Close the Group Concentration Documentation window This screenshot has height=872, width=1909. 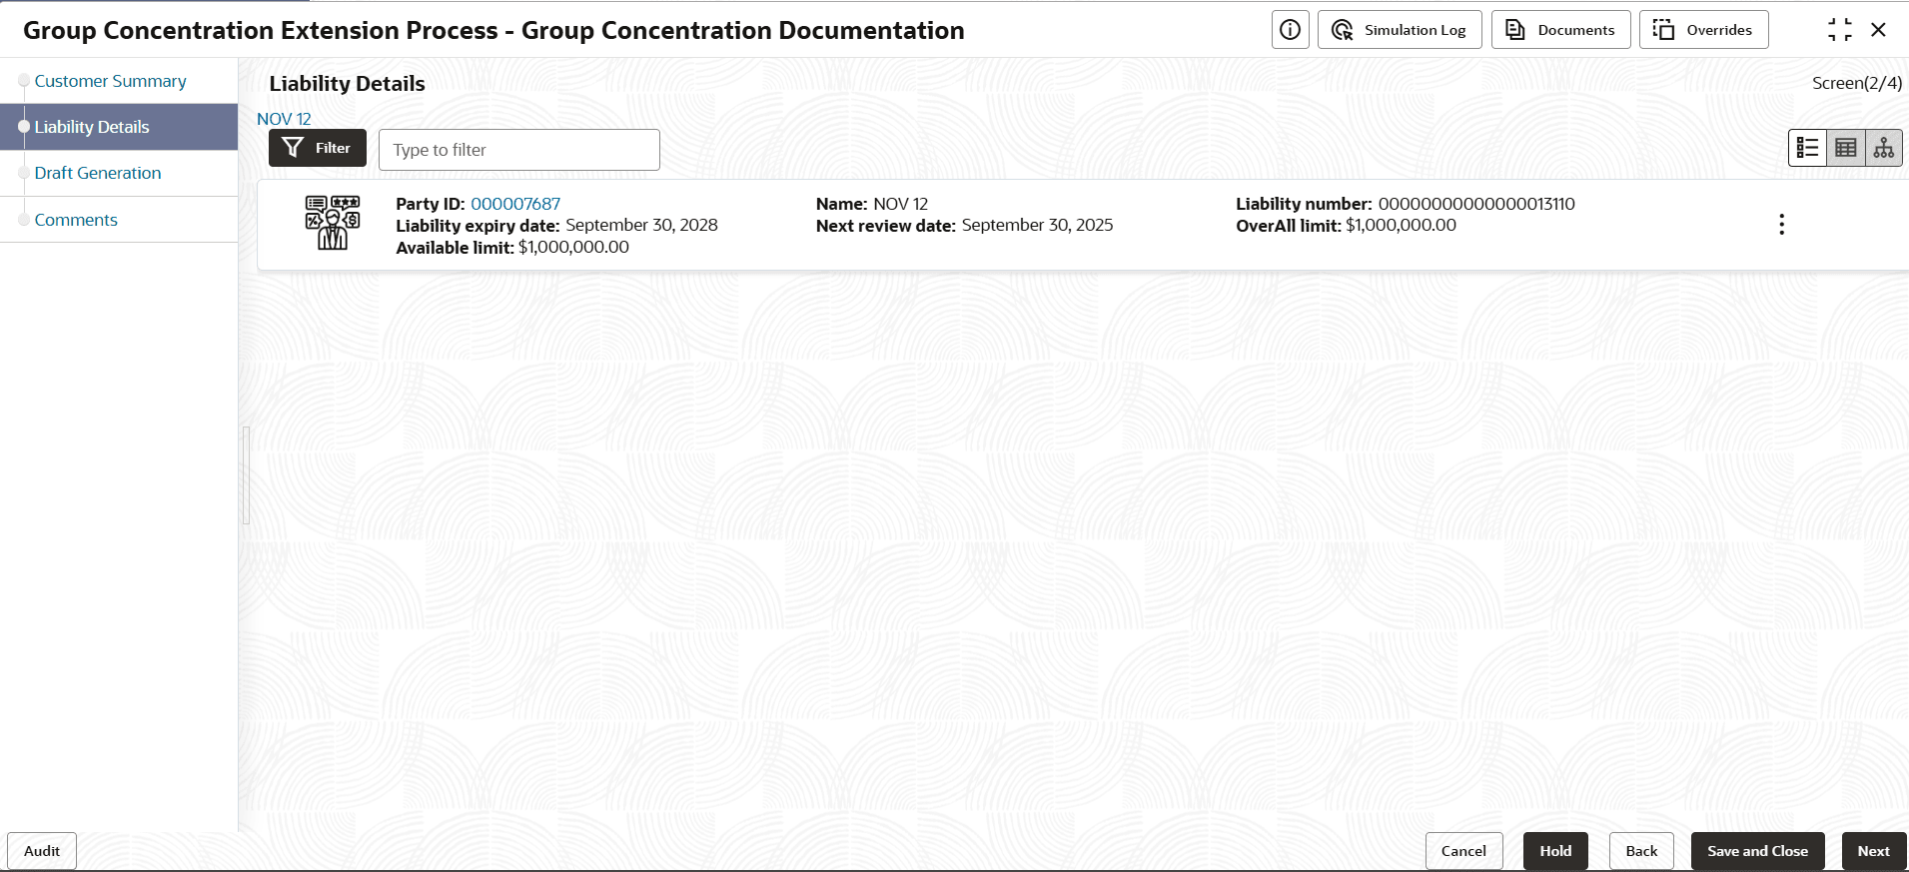[x=1878, y=30]
